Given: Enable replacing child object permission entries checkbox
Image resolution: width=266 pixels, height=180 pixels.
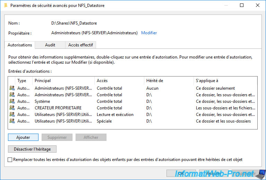Looking at the screenshot, I should point(10,160).
